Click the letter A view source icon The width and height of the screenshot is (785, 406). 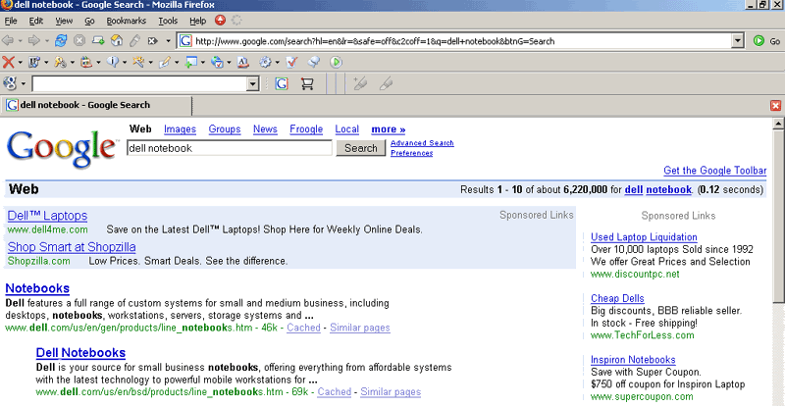(x=242, y=62)
